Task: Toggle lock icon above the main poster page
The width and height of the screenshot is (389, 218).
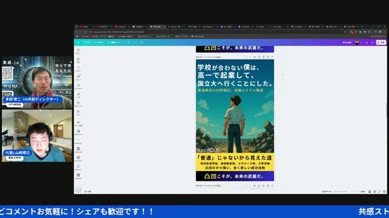Action: [259, 57]
